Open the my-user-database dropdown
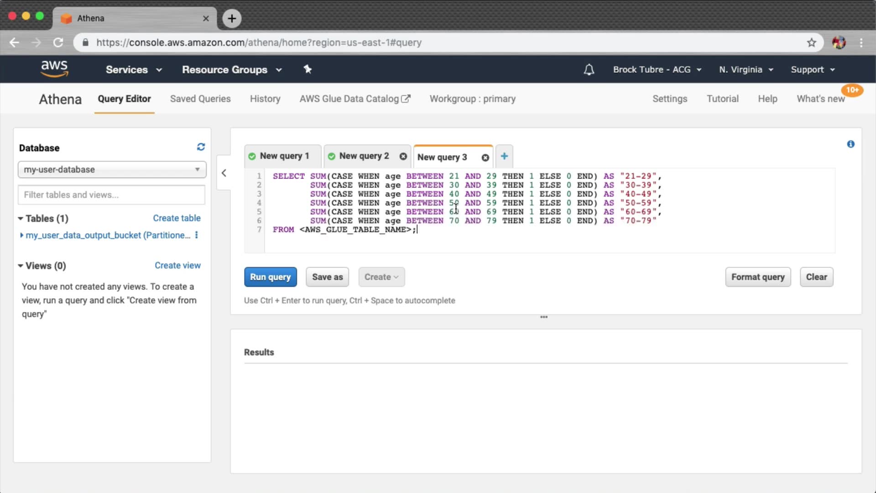This screenshot has height=493, width=876. pos(112,169)
